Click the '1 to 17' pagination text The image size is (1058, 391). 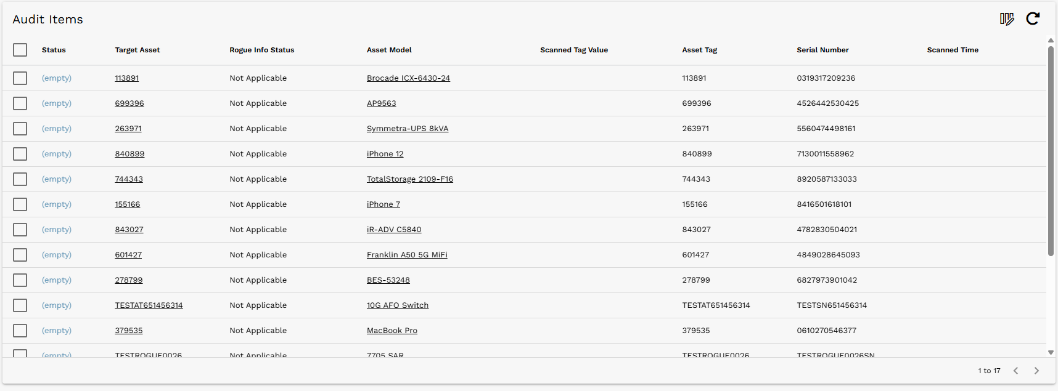(x=989, y=371)
